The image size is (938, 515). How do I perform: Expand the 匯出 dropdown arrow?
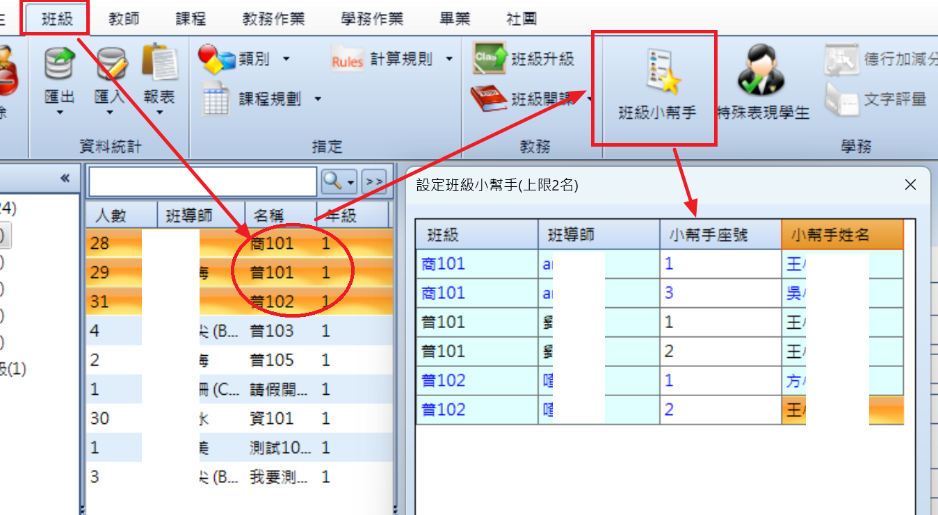point(59,112)
